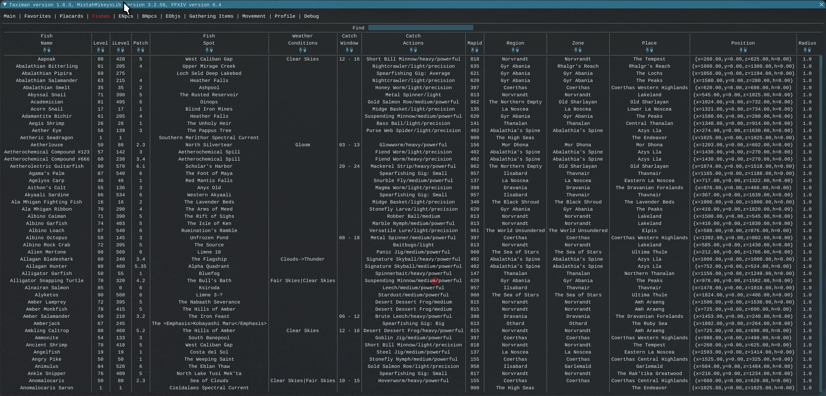Sort iLevel column ascending
The width and height of the screenshot is (826, 396).
pyautogui.click(x=118, y=50)
